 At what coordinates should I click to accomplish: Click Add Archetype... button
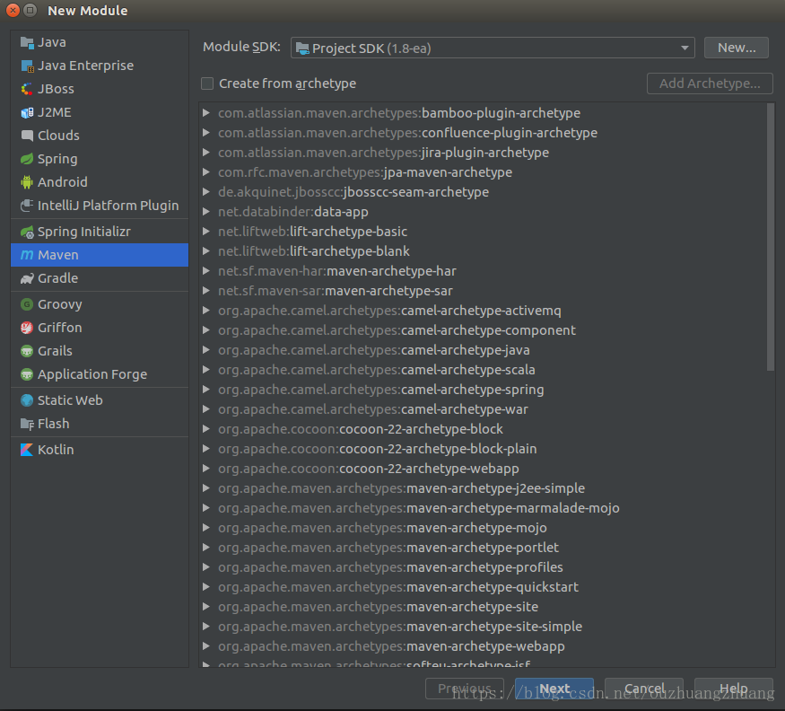710,83
